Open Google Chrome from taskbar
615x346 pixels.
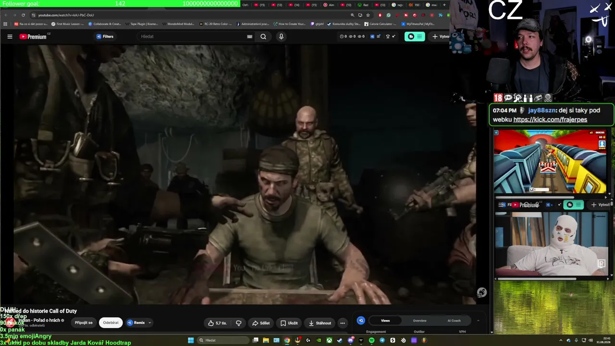pyautogui.click(x=287, y=340)
